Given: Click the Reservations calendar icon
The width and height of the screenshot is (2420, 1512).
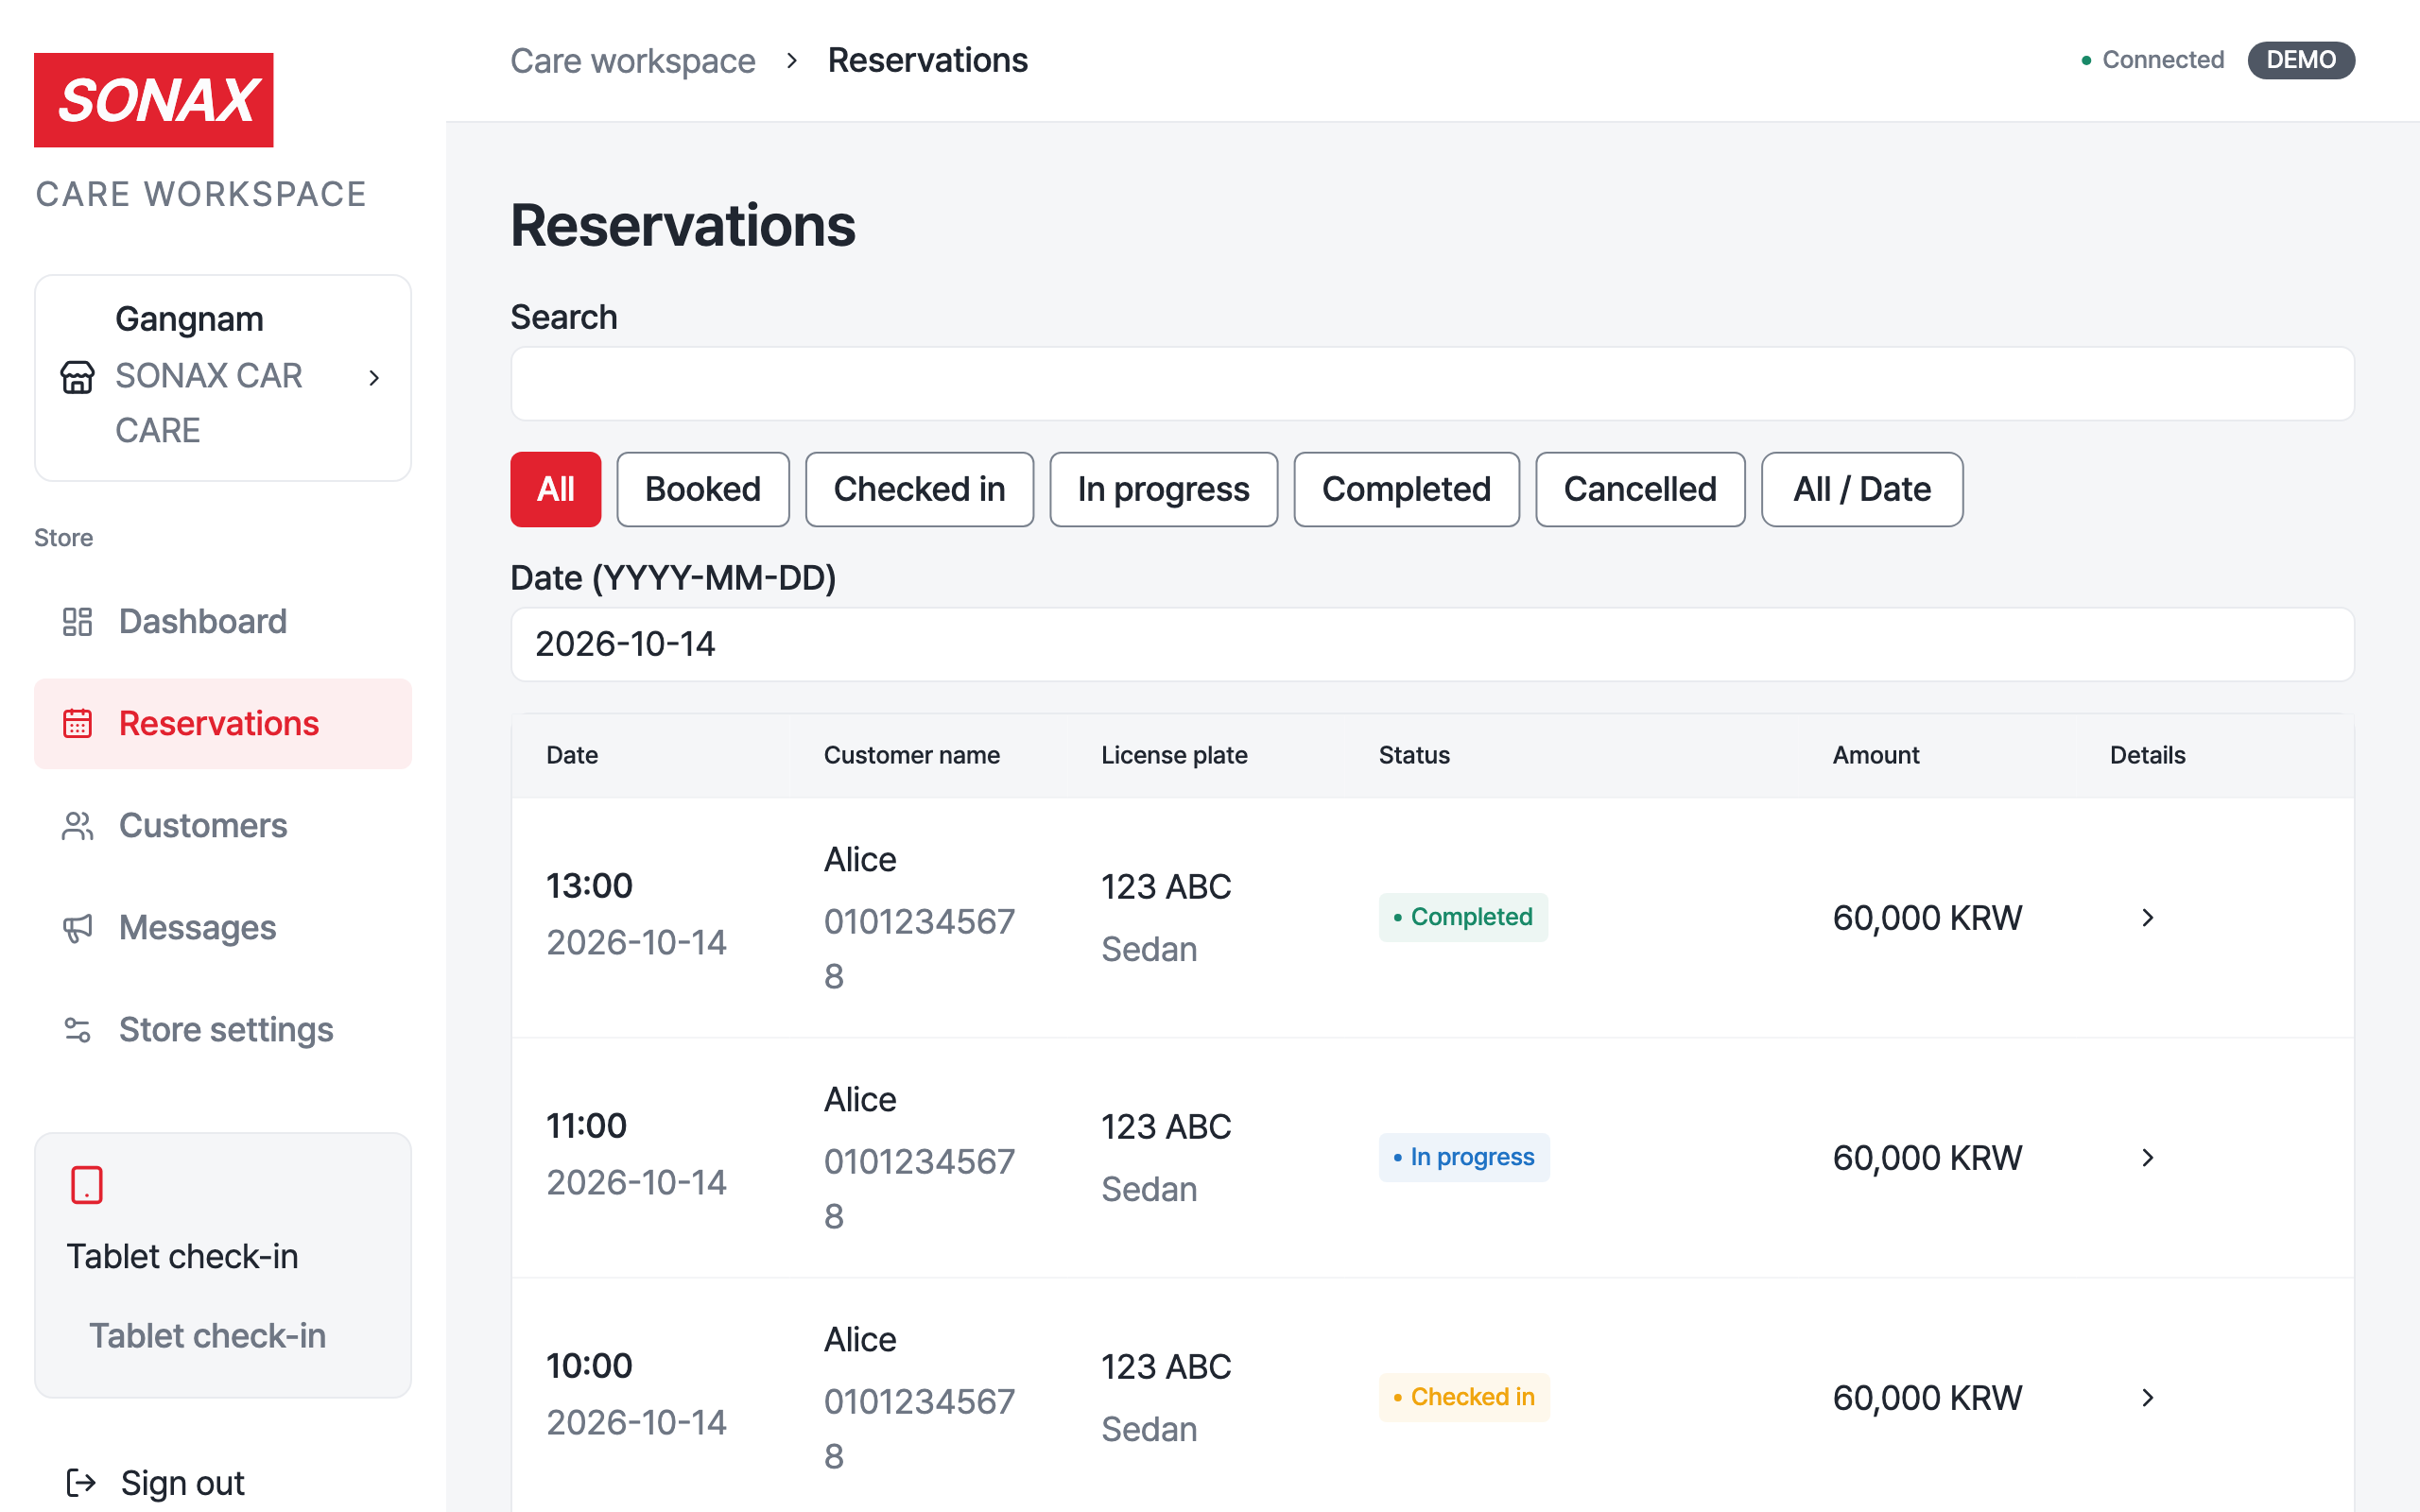Looking at the screenshot, I should coord(77,724).
